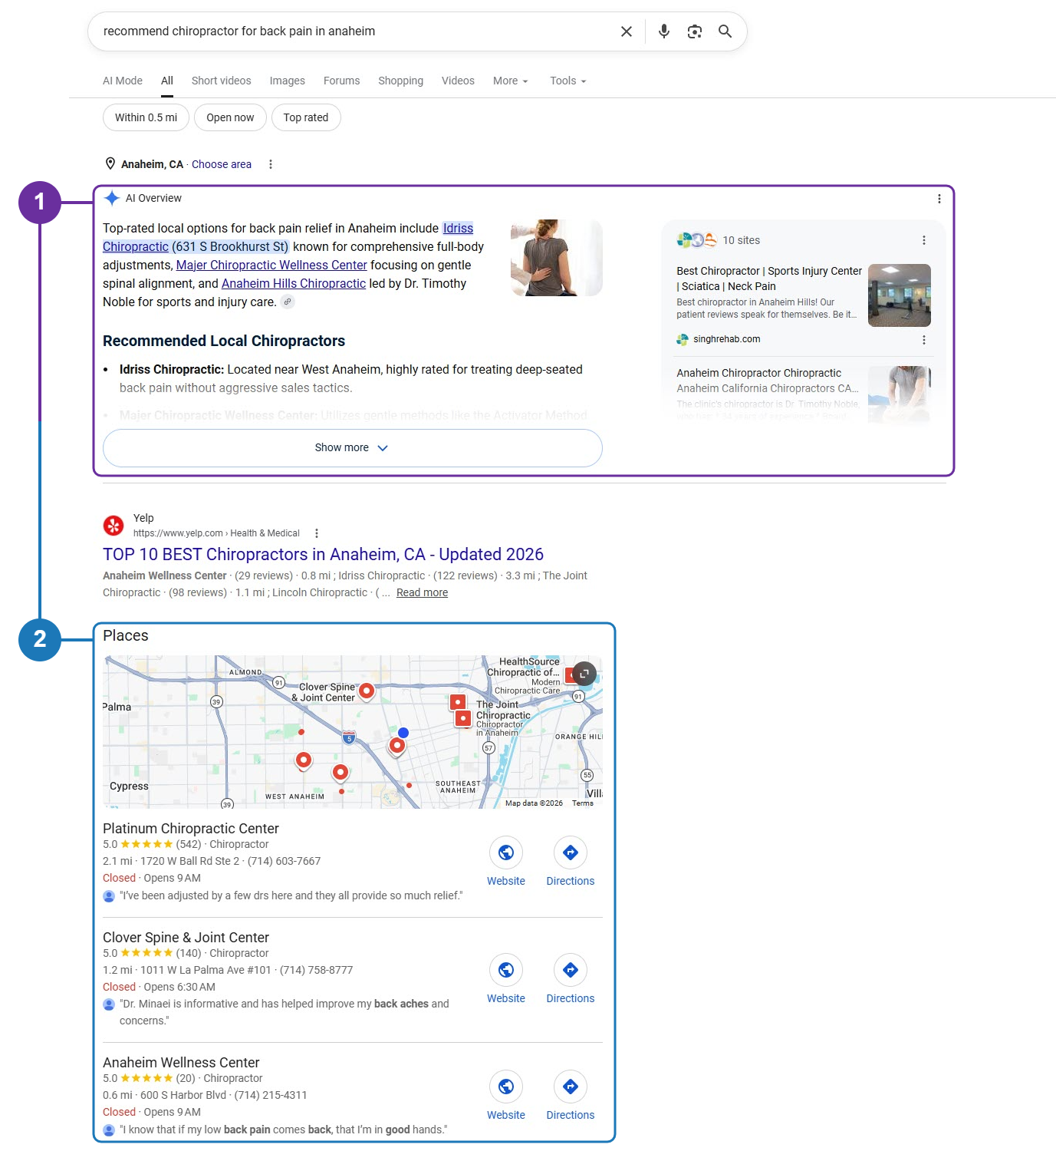Get Directions to Clover Spine & Joint Center
The image size is (1056, 1151).
pos(571,970)
